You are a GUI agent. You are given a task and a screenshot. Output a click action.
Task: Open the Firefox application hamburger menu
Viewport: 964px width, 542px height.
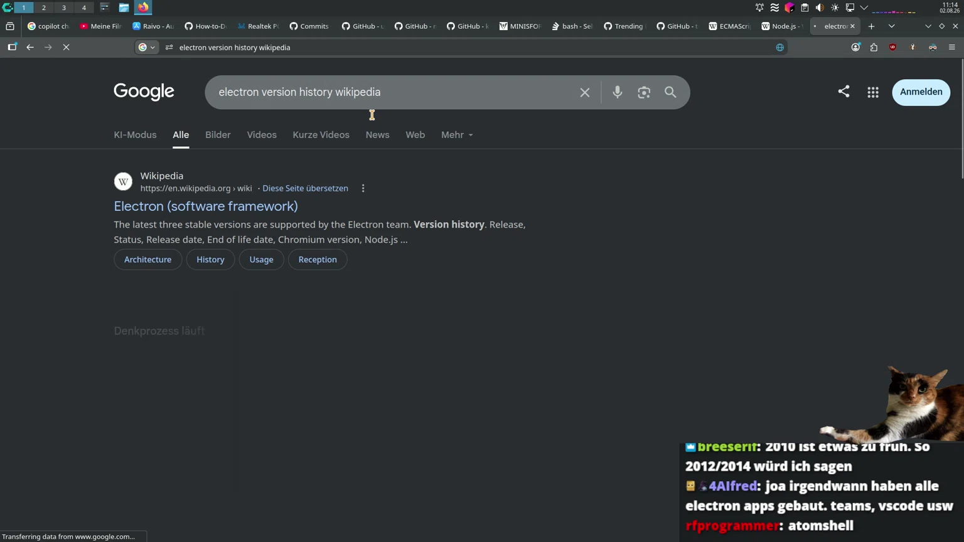point(952,47)
